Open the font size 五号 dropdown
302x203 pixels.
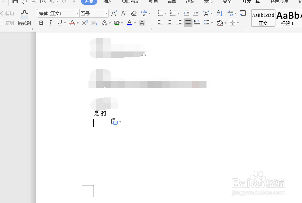106,14
